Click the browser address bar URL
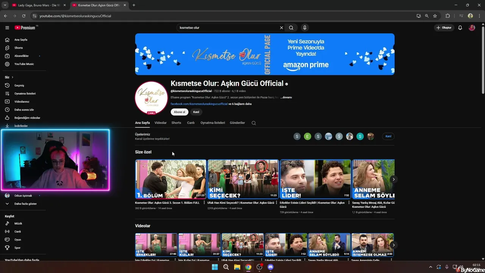 coord(75,16)
